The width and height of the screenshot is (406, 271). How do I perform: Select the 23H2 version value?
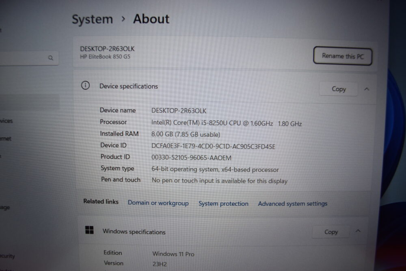coord(160,264)
